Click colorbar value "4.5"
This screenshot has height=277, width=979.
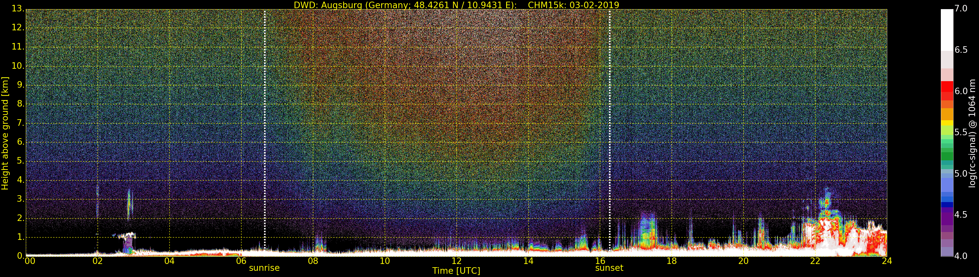point(961,215)
